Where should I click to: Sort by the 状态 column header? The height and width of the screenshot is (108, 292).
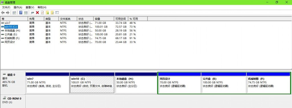[85, 19]
